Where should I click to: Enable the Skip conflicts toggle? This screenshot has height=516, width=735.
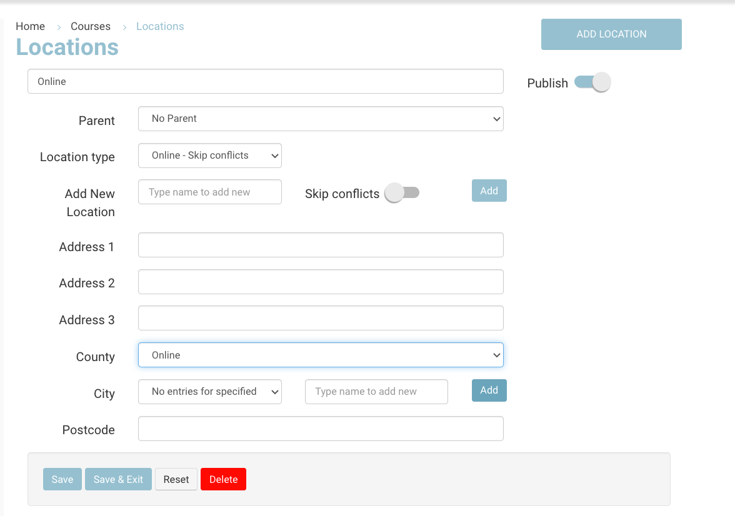pos(402,193)
